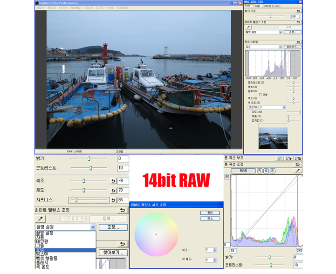Click the tone curve assist plus icon
Screen dimensions: 336x274
[x=288, y=158]
